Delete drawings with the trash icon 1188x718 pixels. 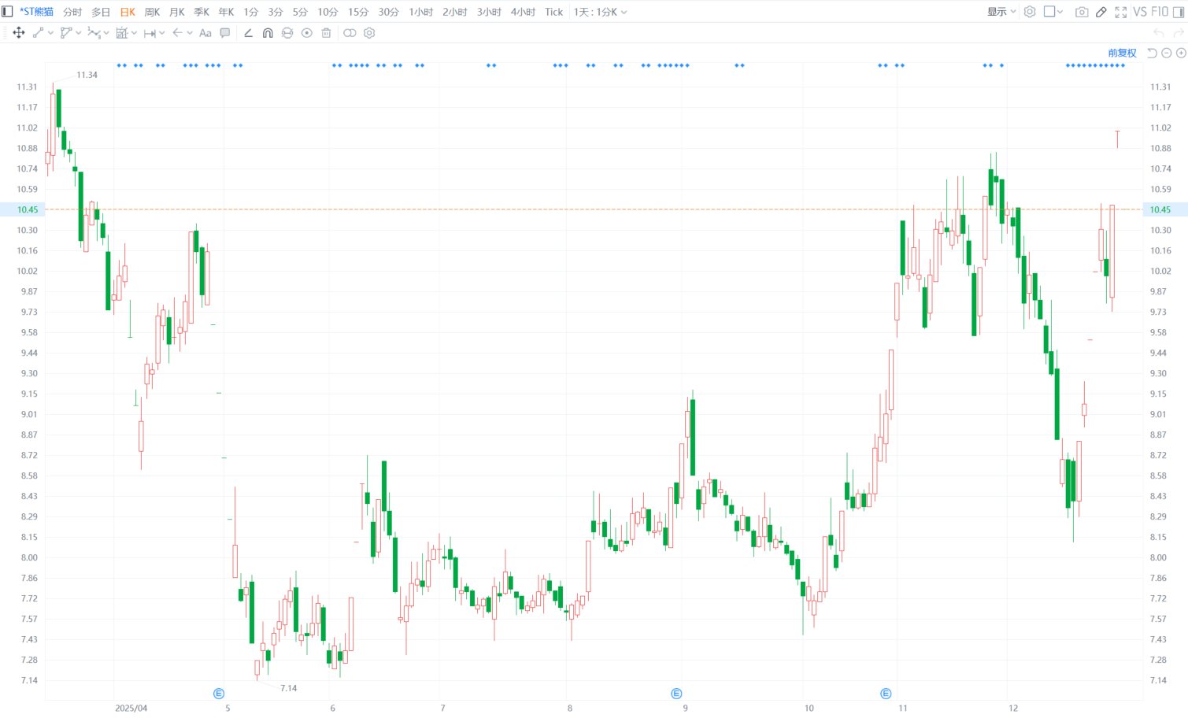[326, 33]
